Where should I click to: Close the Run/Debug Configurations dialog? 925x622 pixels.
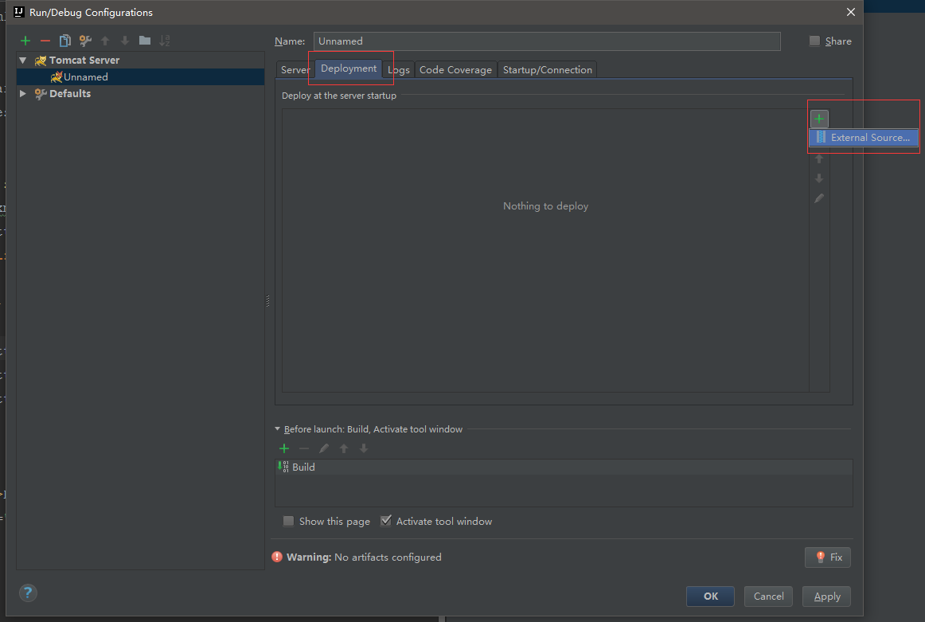pos(851,12)
